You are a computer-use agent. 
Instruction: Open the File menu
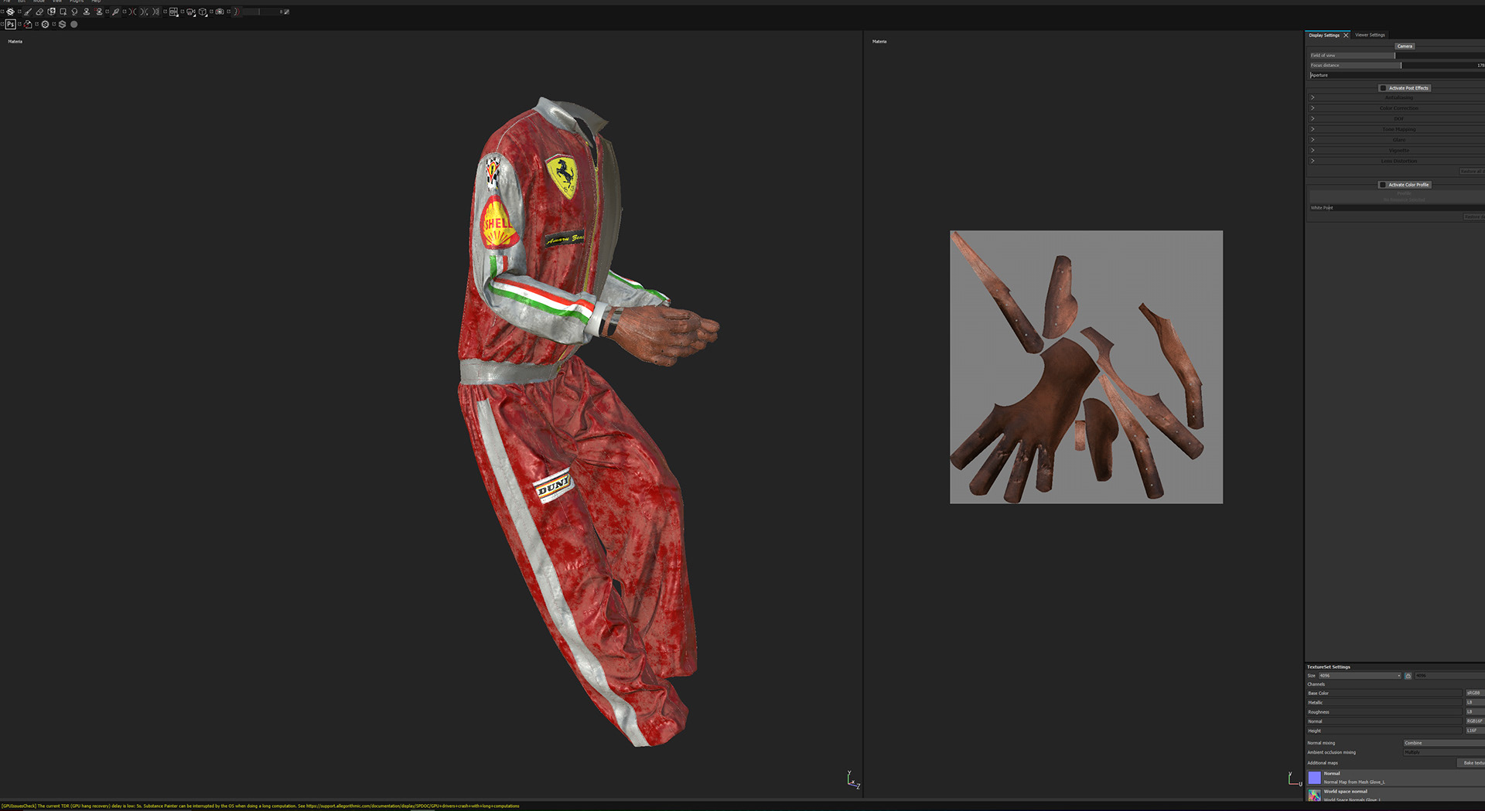pyautogui.click(x=6, y=2)
